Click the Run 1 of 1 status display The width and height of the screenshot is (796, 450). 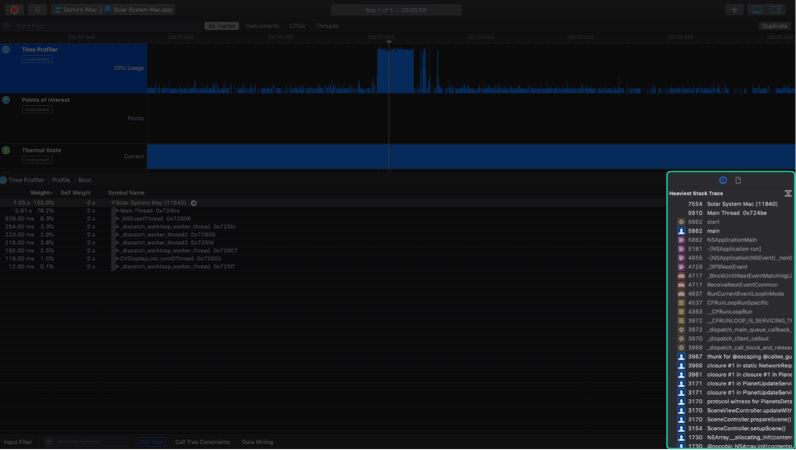396,10
